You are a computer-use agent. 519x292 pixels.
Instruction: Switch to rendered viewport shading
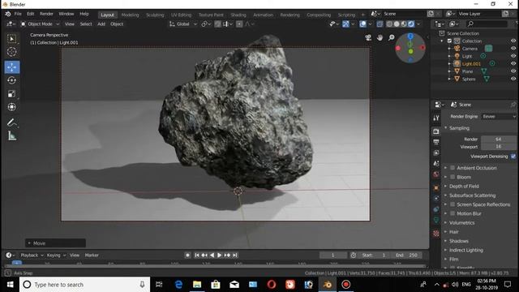click(x=411, y=24)
